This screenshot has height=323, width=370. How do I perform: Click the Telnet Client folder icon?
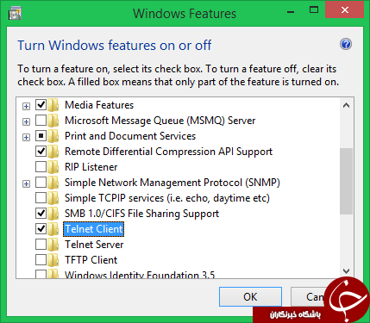click(53, 229)
